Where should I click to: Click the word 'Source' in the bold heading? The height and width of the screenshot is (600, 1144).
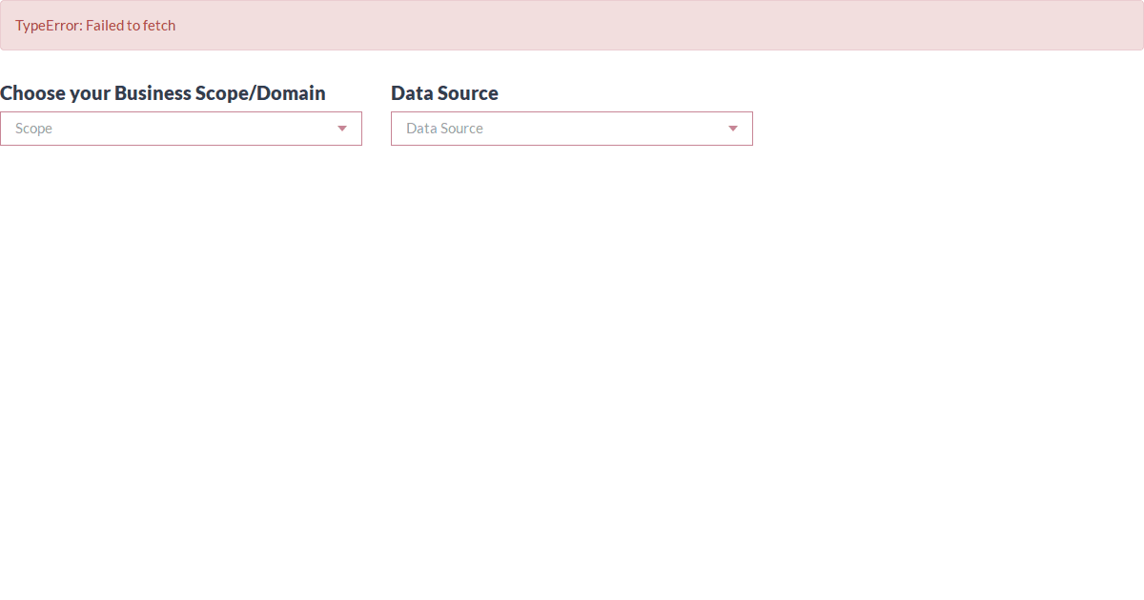pos(469,93)
